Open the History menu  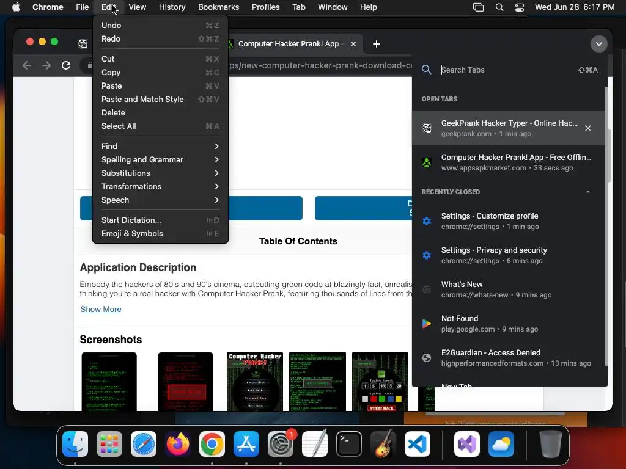[x=172, y=7]
